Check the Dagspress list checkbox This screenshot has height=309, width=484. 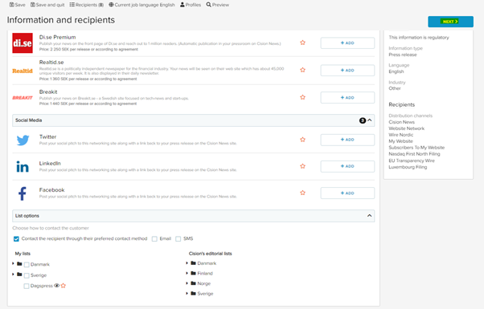27,287
